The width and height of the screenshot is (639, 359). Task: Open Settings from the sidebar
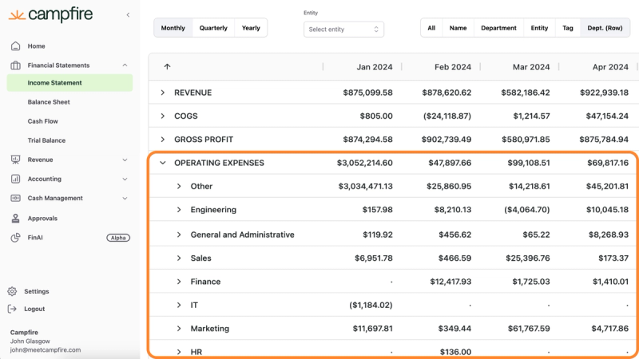pyautogui.click(x=36, y=291)
